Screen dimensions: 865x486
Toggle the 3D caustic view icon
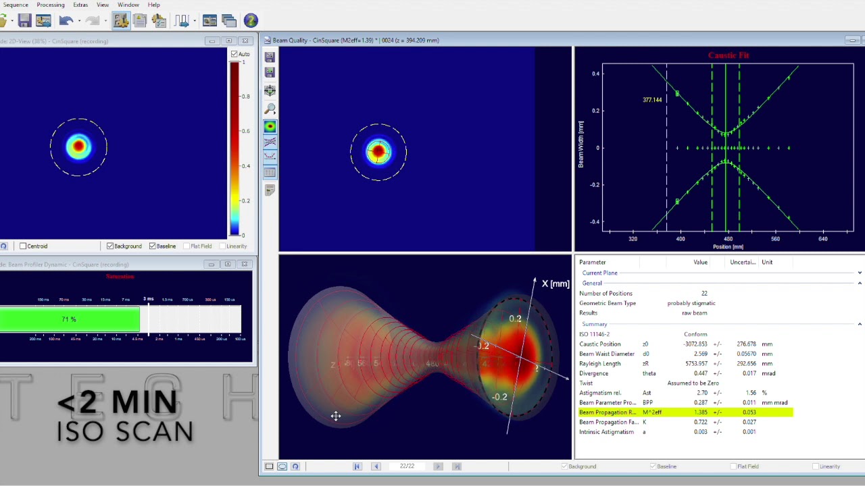(270, 142)
